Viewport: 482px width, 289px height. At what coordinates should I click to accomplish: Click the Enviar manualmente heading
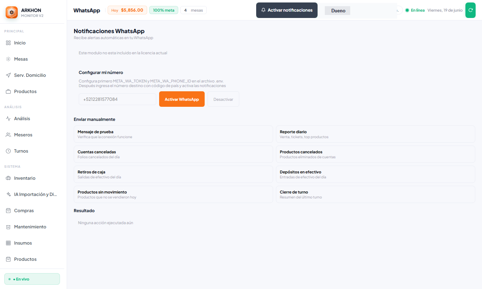point(95,119)
